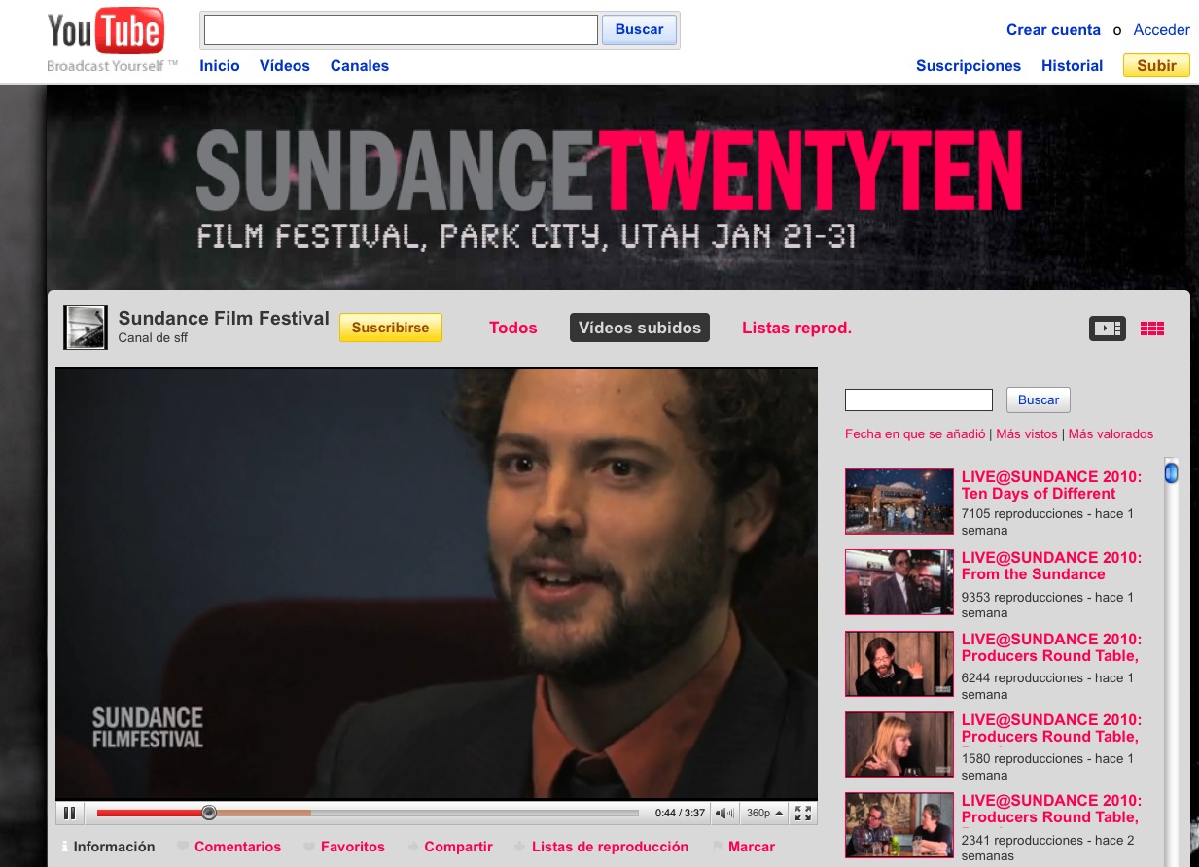The image size is (1199, 867).
Task: Open Ten Days of Different thumbnail
Action: pyautogui.click(x=899, y=502)
